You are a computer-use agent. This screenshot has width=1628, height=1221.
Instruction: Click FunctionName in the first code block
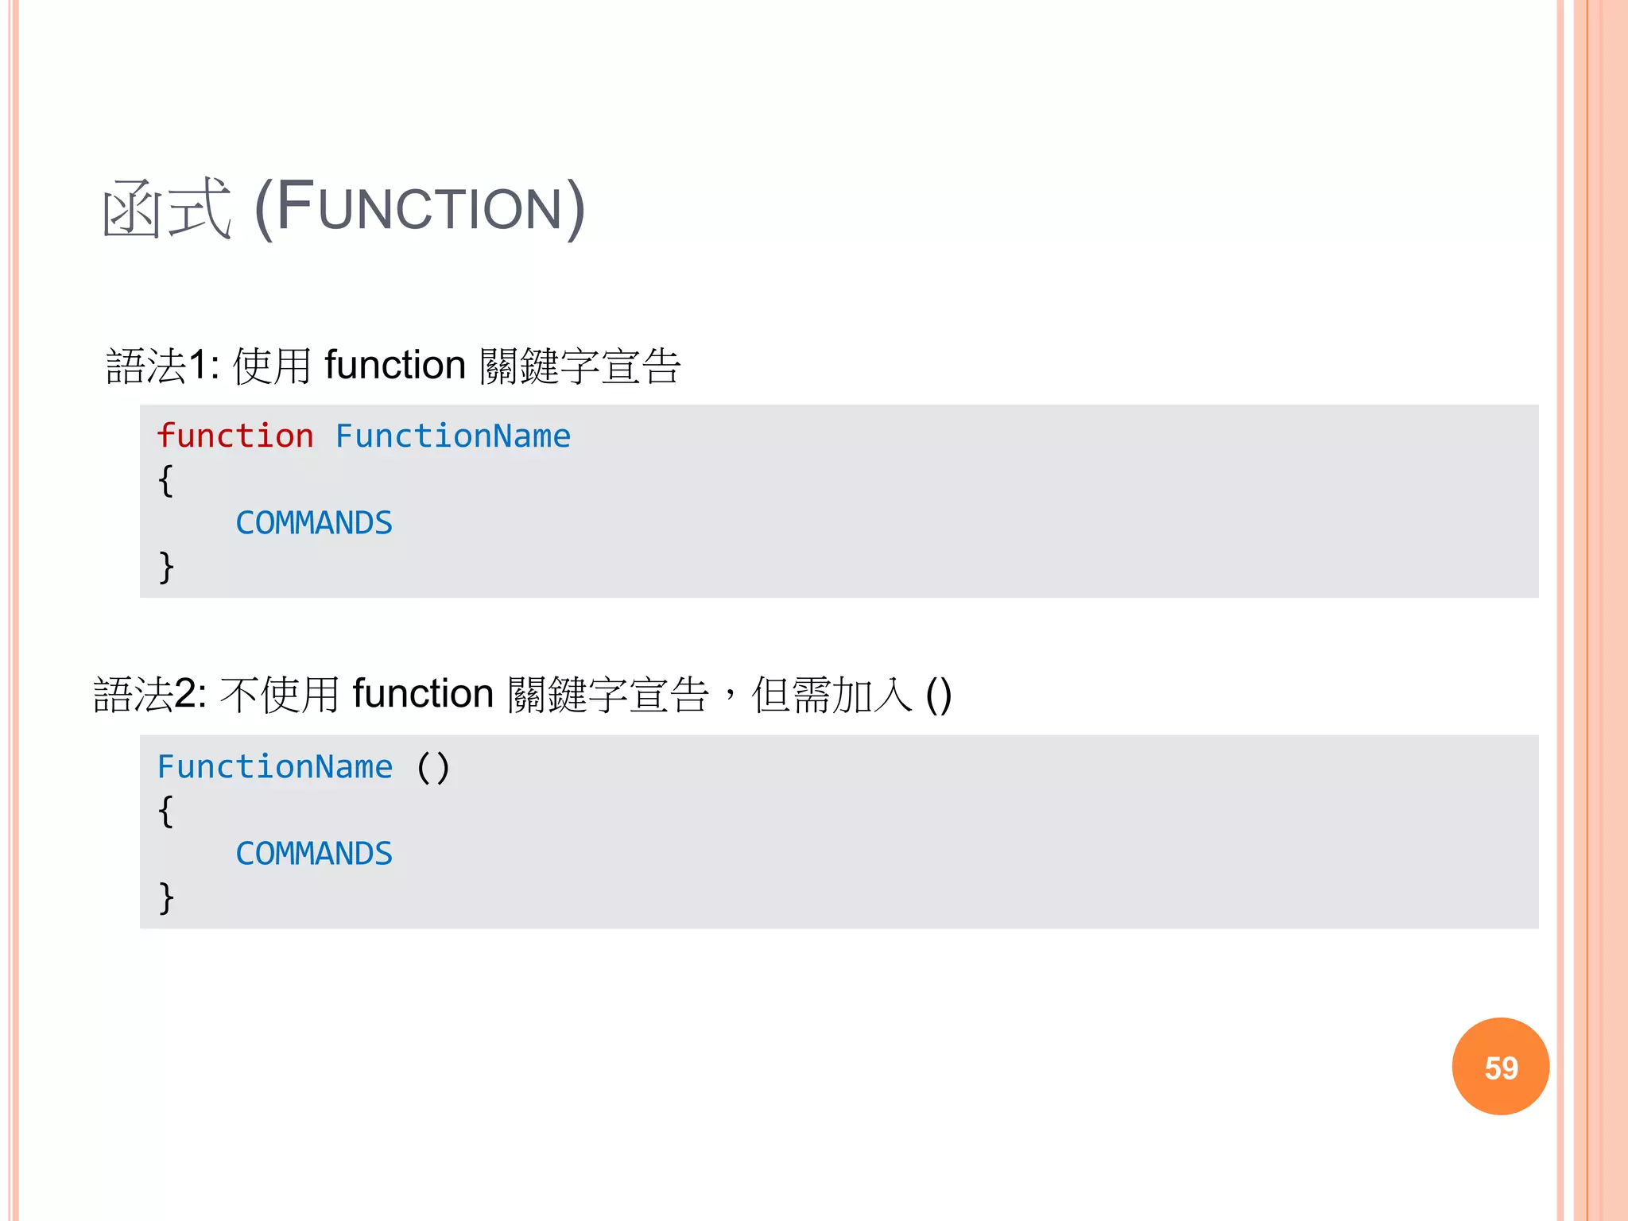point(452,436)
